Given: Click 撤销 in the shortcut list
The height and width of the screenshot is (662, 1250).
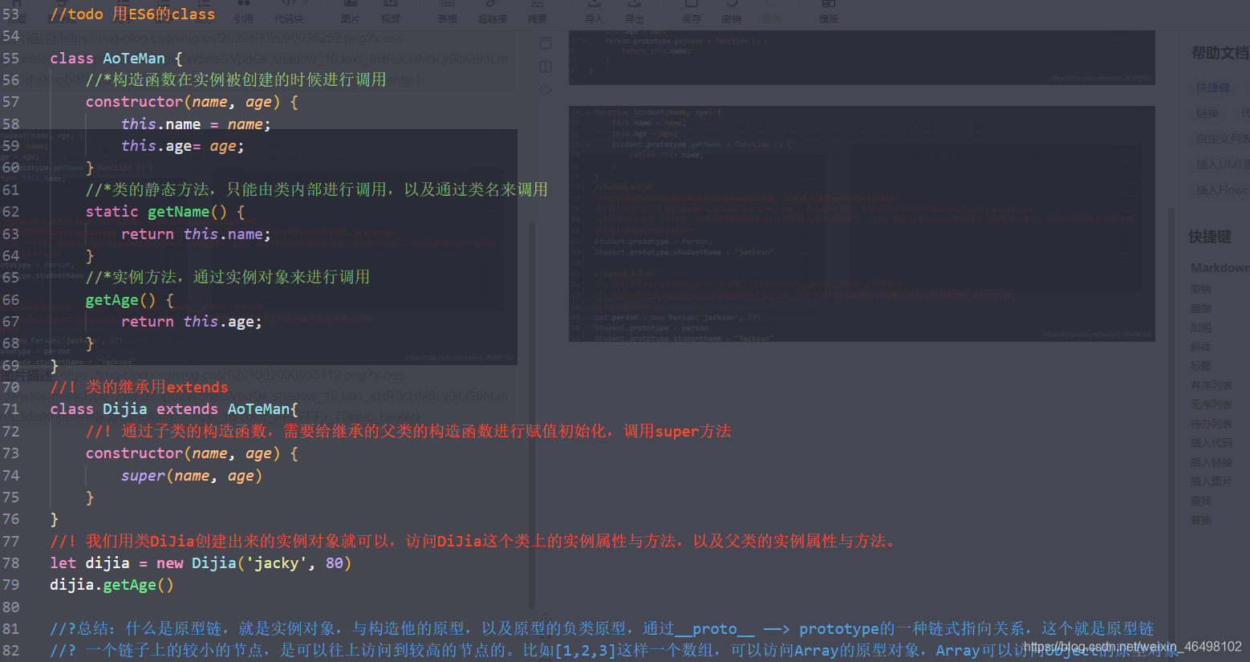Looking at the screenshot, I should point(1201,289).
